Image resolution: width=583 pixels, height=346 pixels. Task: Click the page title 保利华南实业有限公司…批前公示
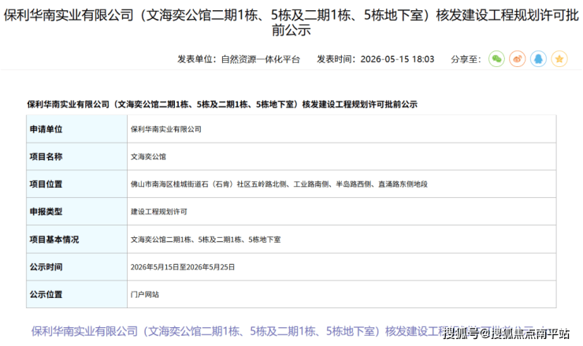[291, 22]
